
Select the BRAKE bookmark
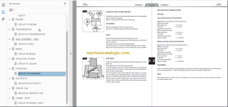(x=19, y=49)
